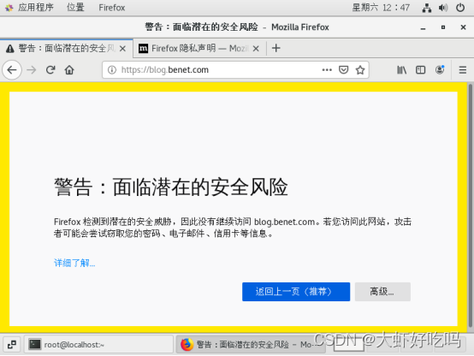Viewport: 474px width, 356px height.
Task: Select Firefox warning window in taskbar
Action: (x=251, y=344)
